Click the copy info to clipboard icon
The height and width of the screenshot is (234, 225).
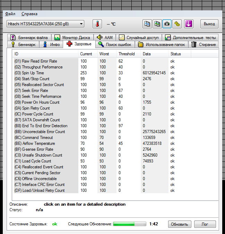pyautogui.click(x=147, y=24)
